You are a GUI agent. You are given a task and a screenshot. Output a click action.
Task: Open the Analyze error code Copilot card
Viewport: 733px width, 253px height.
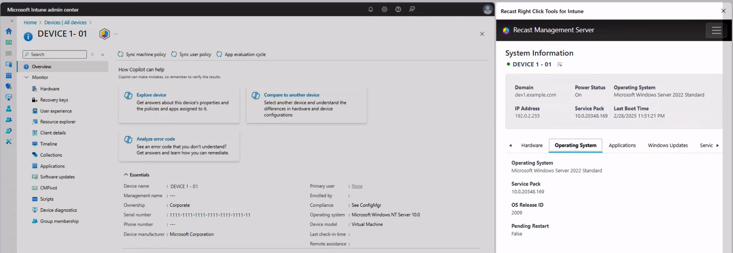tap(179, 146)
